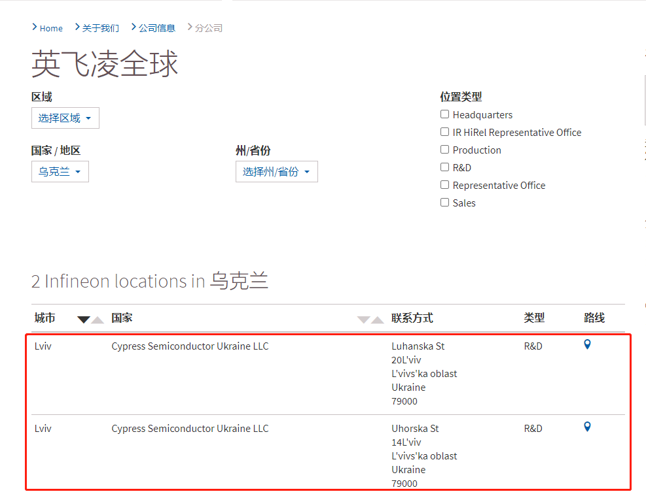Click the 国家 / 地区 label
Image resolution: width=646 pixels, height=496 pixels.
click(x=56, y=150)
